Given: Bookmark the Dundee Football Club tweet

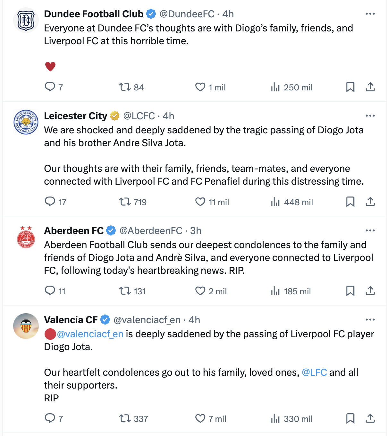Looking at the screenshot, I should click(350, 87).
